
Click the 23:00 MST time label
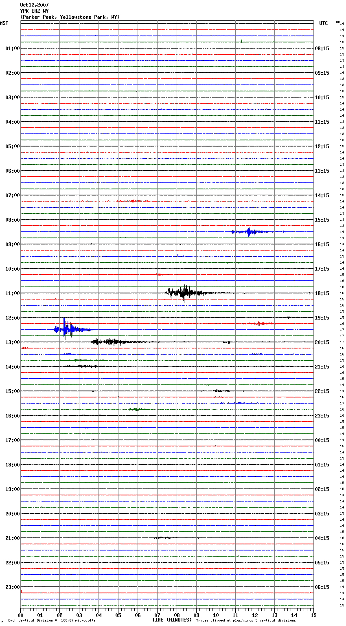point(12,587)
